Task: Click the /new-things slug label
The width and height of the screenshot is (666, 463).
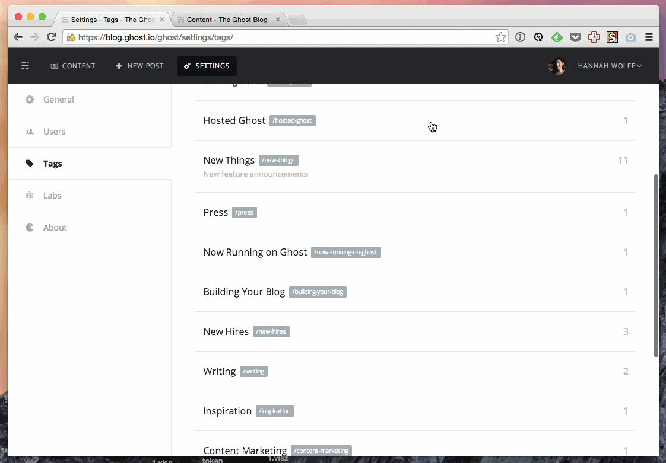Action: [278, 161]
